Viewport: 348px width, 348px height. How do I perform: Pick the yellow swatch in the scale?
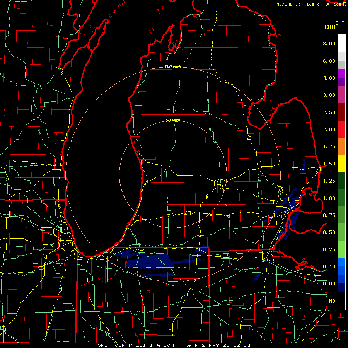tap(341, 164)
